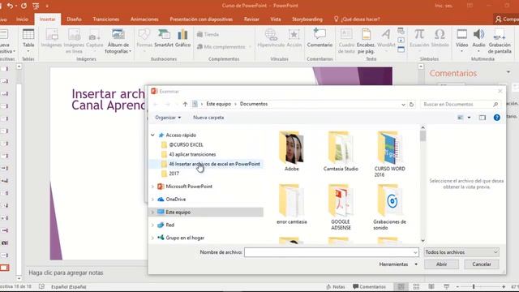The height and width of the screenshot is (292, 519).
Task: Open the Animaciones tab
Action: (144, 19)
